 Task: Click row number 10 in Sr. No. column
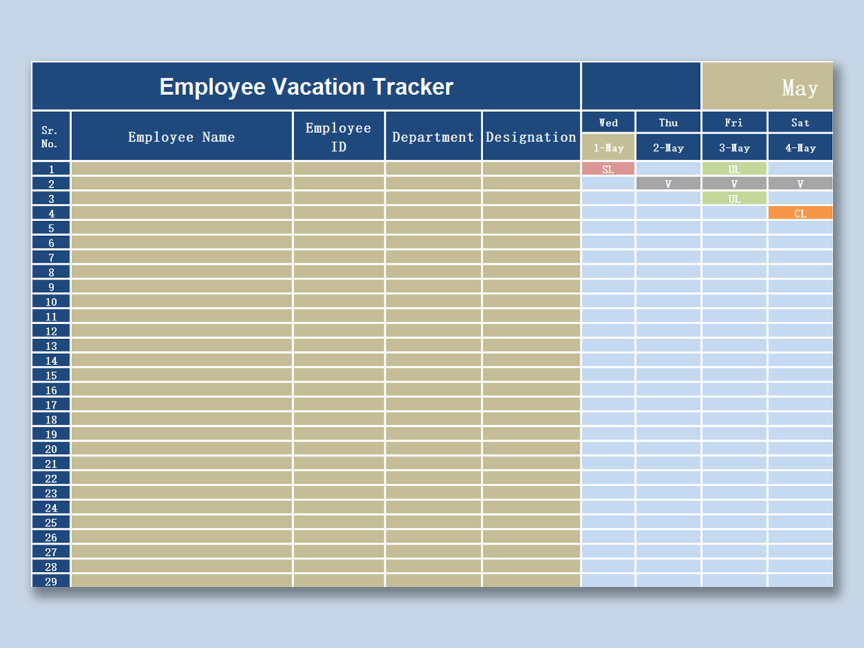(51, 301)
